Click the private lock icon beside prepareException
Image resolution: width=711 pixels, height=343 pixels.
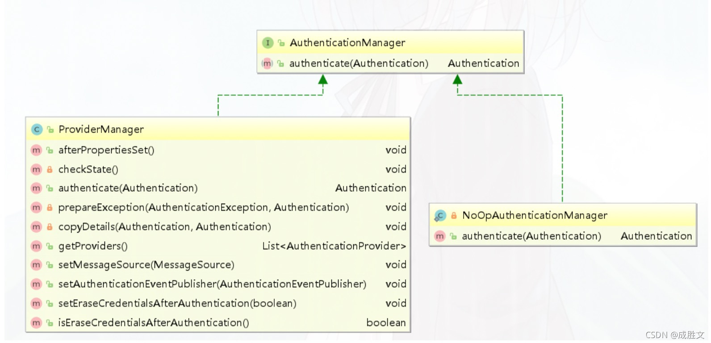pos(50,208)
